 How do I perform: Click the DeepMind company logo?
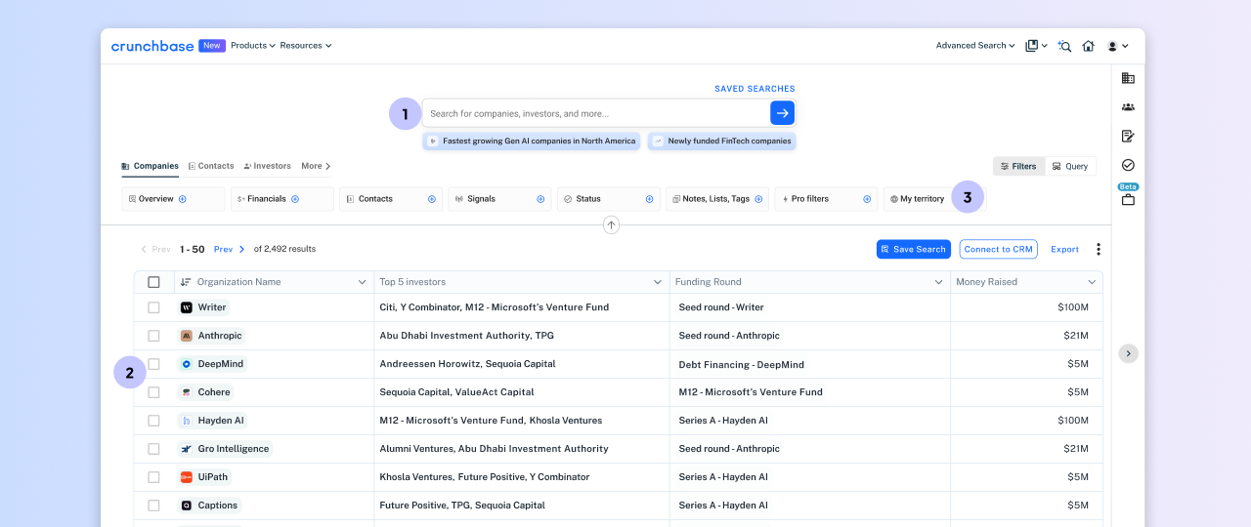(x=187, y=364)
